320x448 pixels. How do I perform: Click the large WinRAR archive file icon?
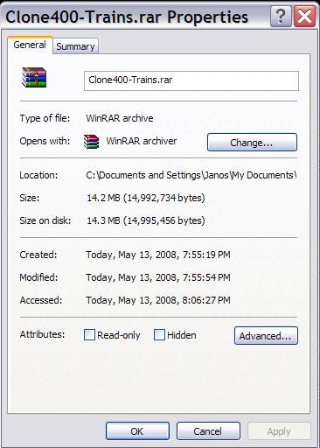point(34,77)
